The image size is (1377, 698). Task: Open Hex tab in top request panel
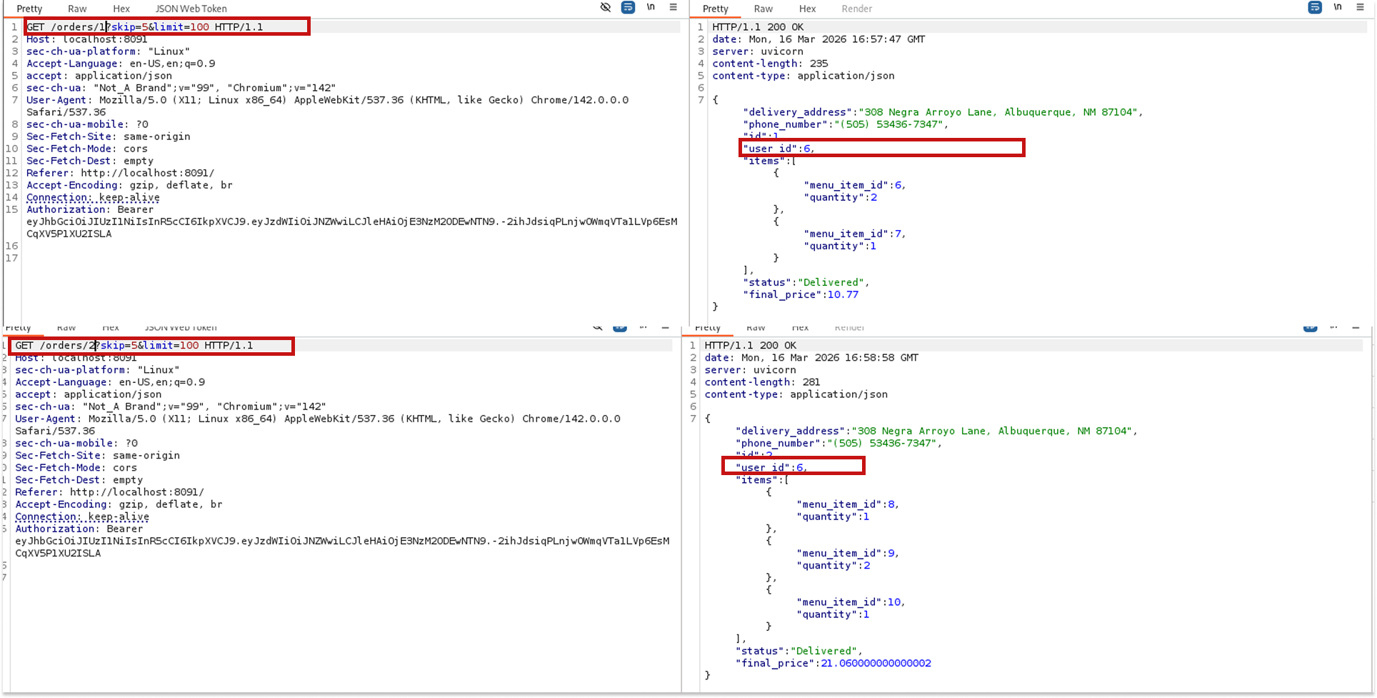[121, 9]
